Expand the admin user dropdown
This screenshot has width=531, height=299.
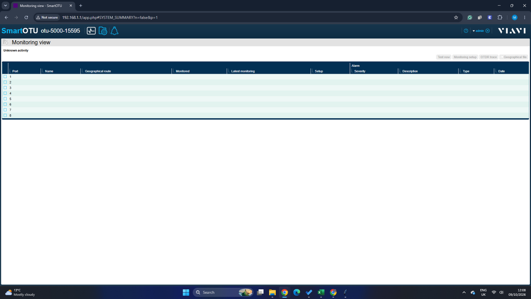478,31
